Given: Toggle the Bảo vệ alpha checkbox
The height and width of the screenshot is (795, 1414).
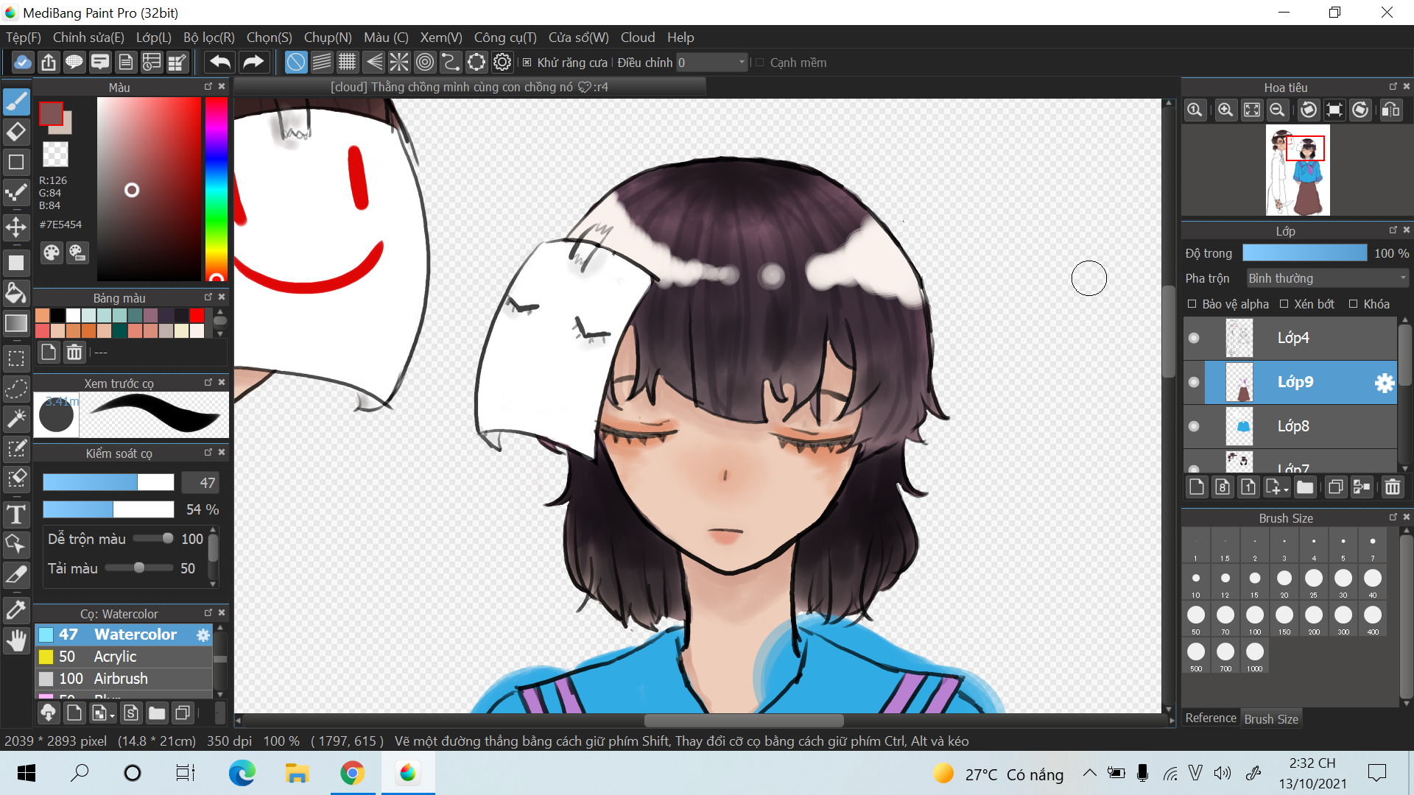Looking at the screenshot, I should click(x=1192, y=304).
